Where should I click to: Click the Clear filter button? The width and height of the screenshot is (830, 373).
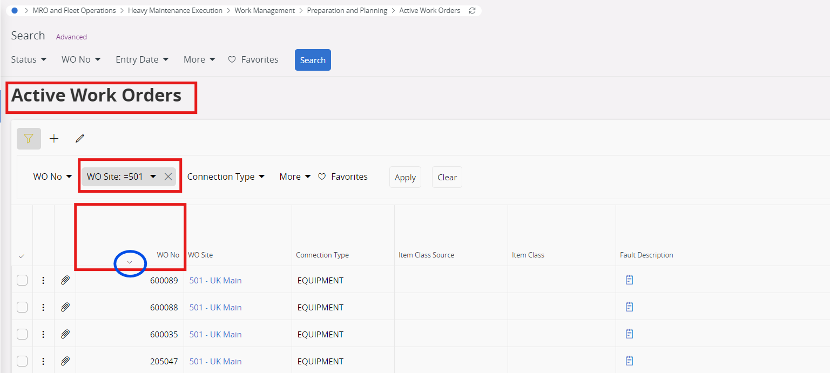pyautogui.click(x=447, y=177)
